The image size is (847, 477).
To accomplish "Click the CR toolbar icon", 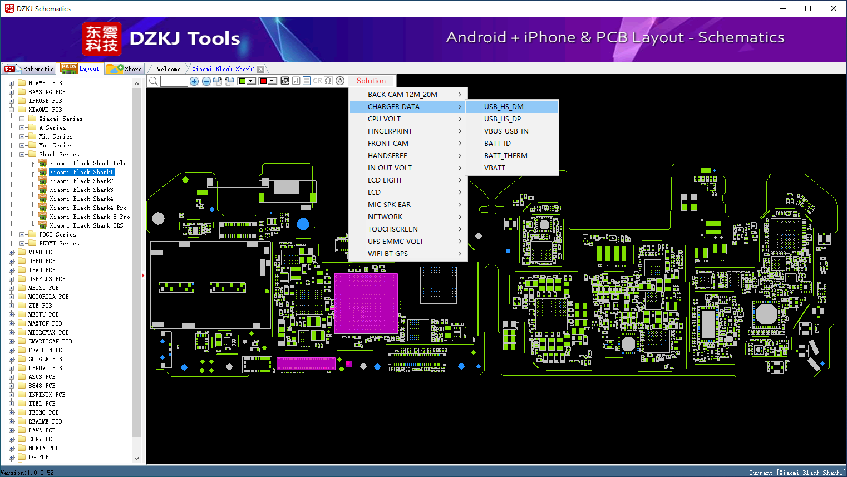I will (317, 81).
